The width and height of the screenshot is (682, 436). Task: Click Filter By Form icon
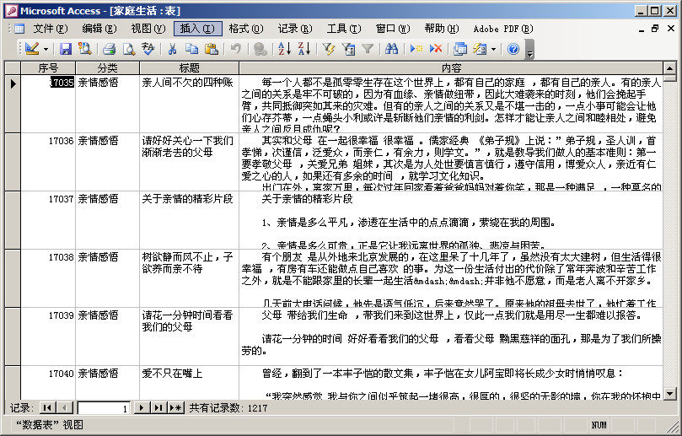tap(348, 49)
